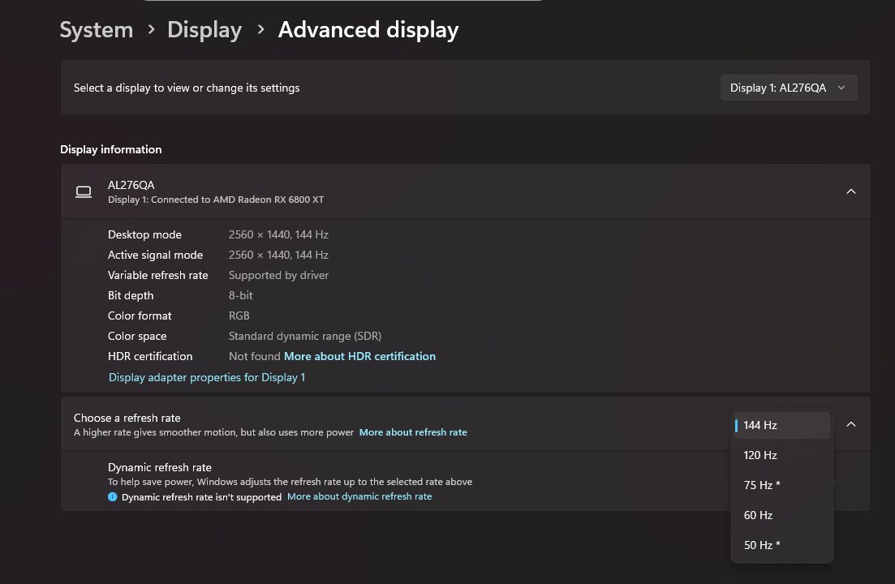The height and width of the screenshot is (584, 895).
Task: Open Display adapter properties for Display 1
Action: pos(207,377)
